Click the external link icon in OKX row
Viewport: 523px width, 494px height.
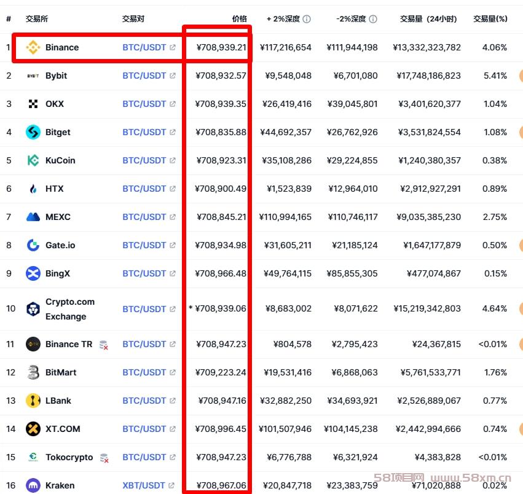173,104
